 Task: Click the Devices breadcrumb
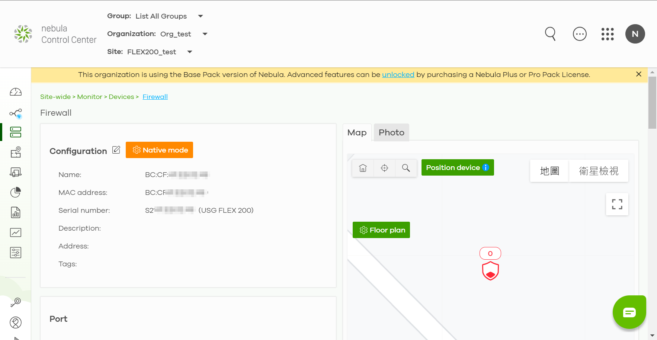[121, 97]
